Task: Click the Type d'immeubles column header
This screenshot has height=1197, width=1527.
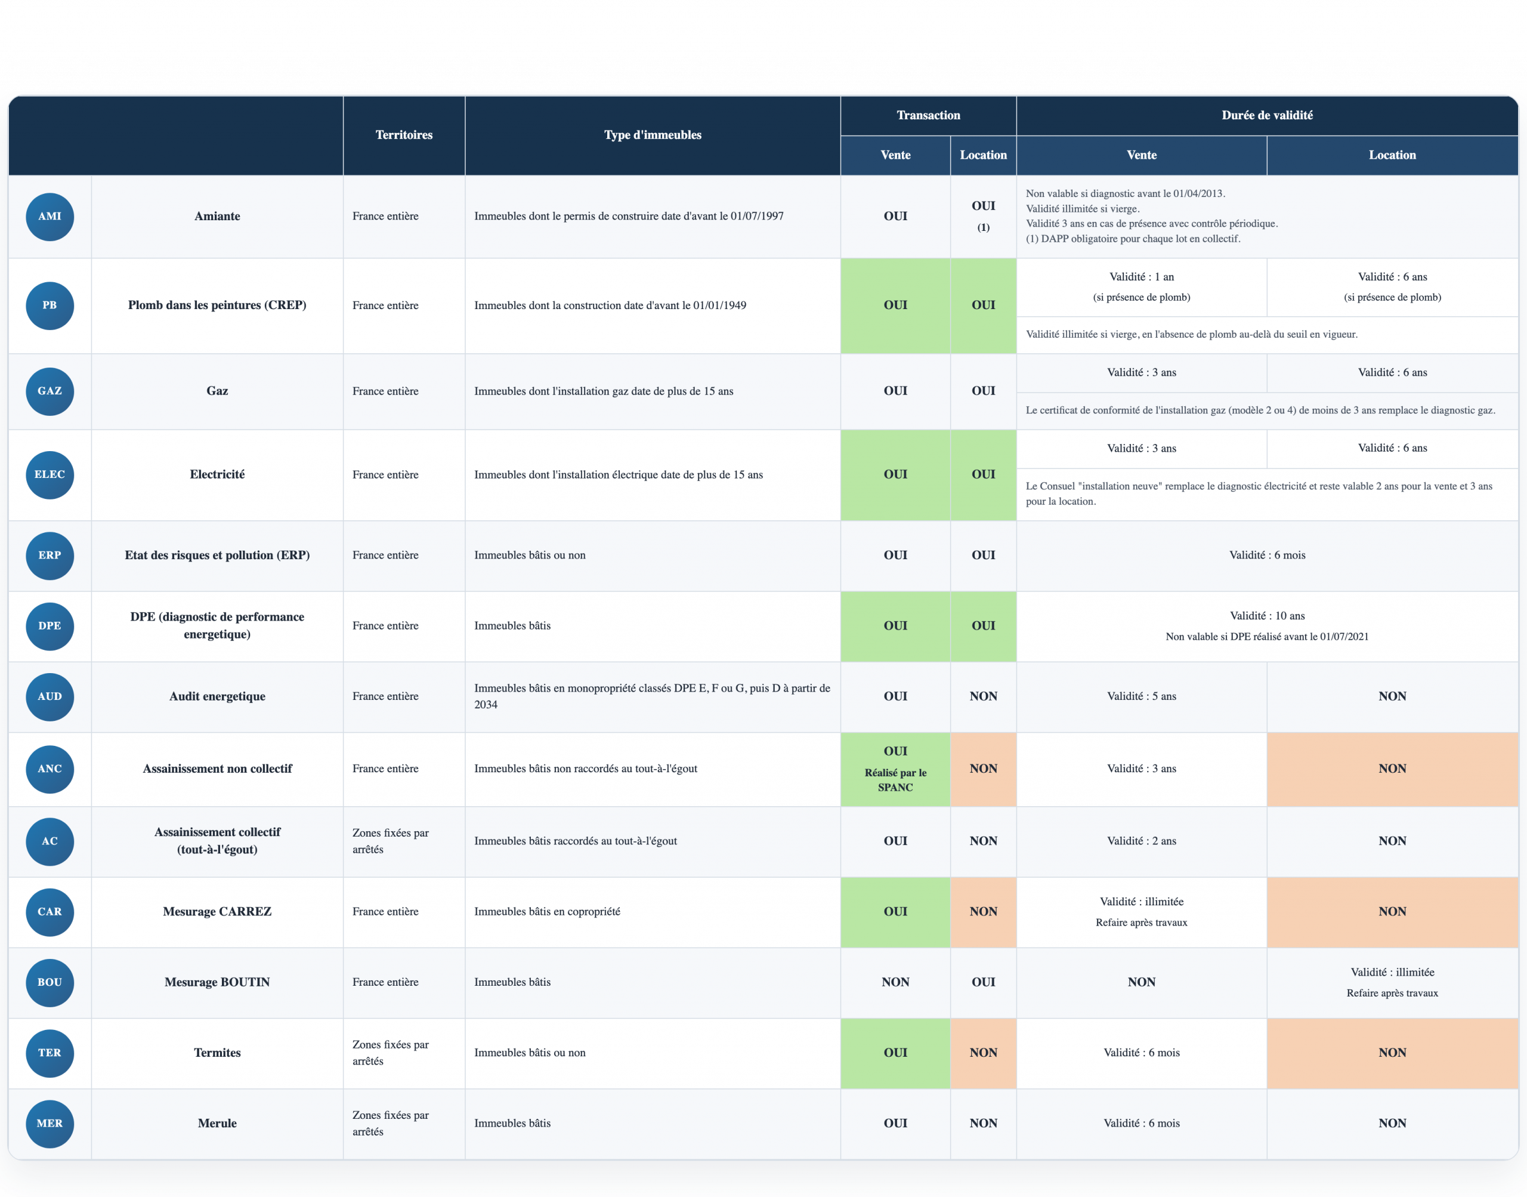Action: [x=652, y=135]
